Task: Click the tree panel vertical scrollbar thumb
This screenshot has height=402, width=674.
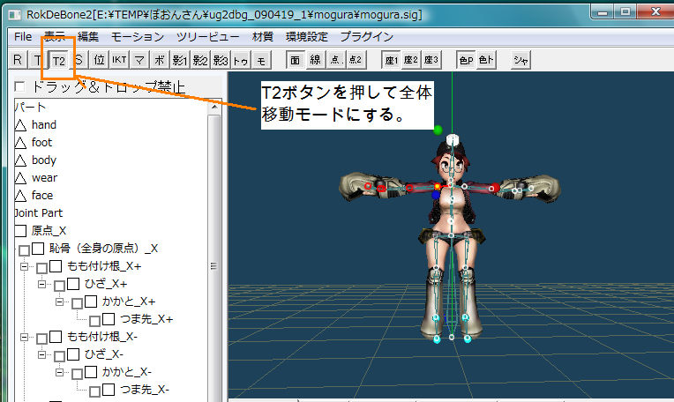Action: 213,264
